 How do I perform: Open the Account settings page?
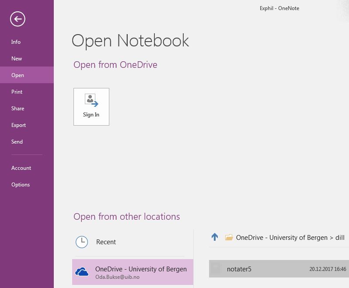tap(21, 168)
